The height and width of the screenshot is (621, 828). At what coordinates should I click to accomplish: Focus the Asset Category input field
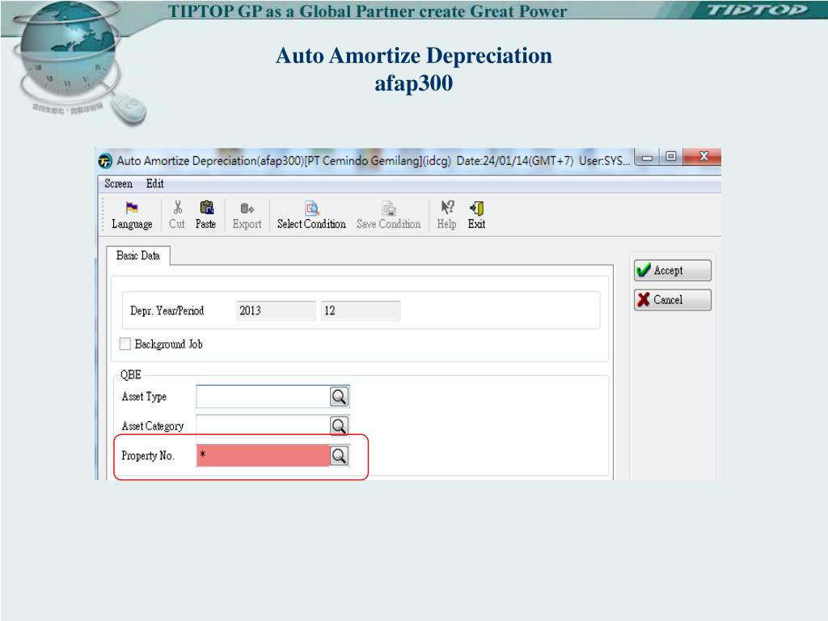(x=263, y=425)
